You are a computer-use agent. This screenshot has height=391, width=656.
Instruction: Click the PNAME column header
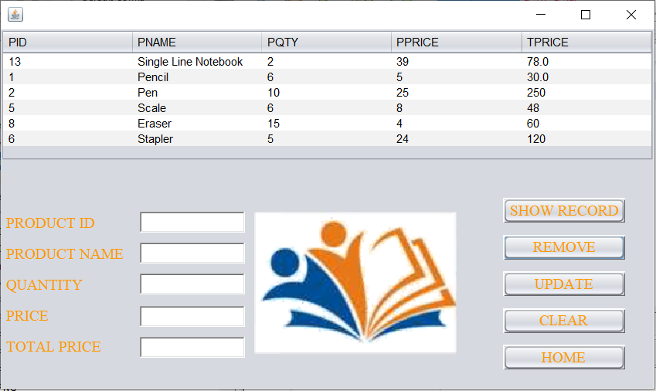(x=197, y=42)
